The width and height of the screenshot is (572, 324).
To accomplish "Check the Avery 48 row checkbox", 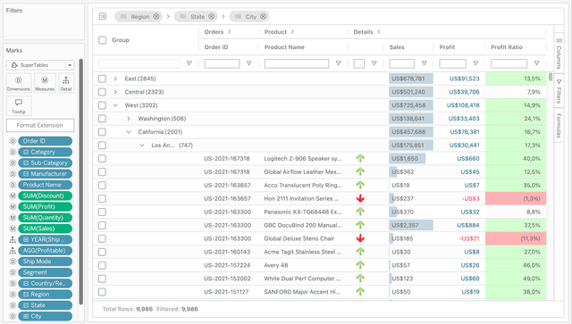I will pos(102,265).
